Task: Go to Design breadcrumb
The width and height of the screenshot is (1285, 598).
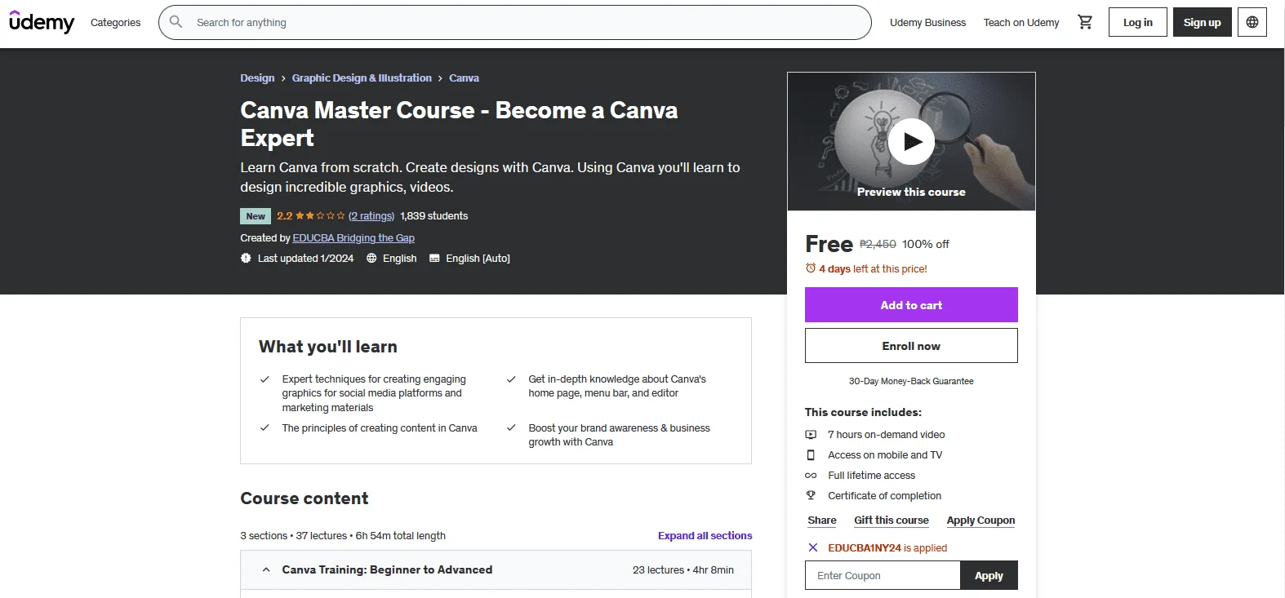Action: (x=257, y=78)
